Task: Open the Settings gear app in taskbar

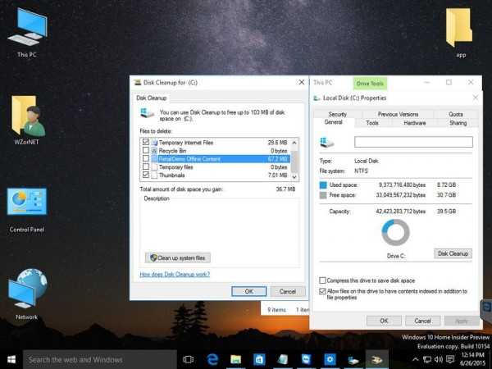Action: 330,360
